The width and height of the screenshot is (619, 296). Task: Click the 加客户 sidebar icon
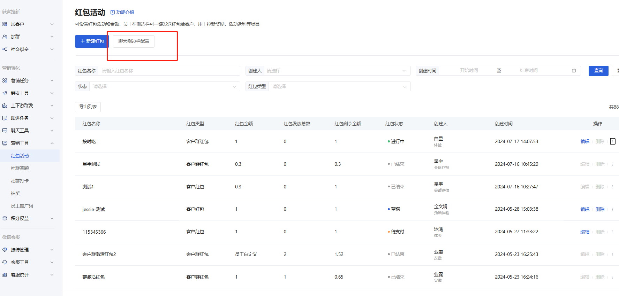pos(5,24)
